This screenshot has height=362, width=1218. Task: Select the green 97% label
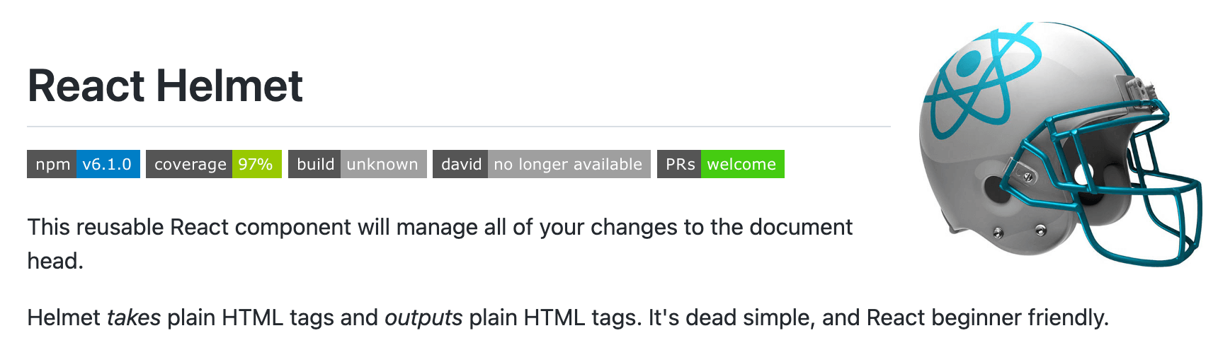tap(257, 164)
